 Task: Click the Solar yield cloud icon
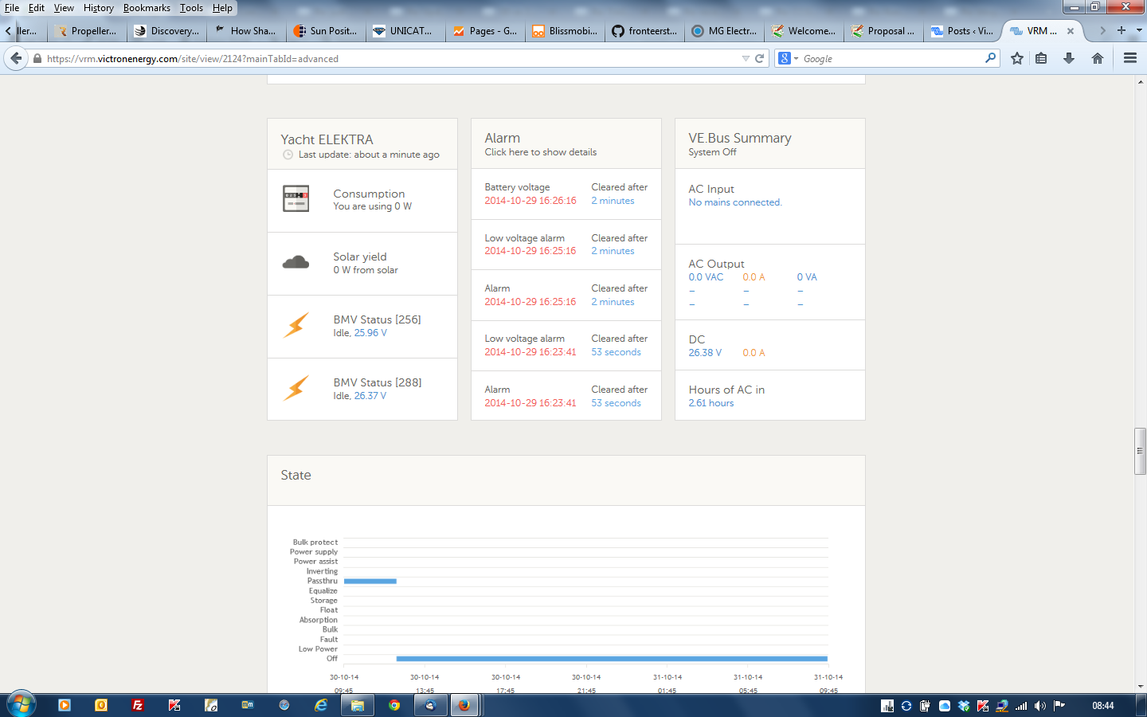pyautogui.click(x=296, y=262)
